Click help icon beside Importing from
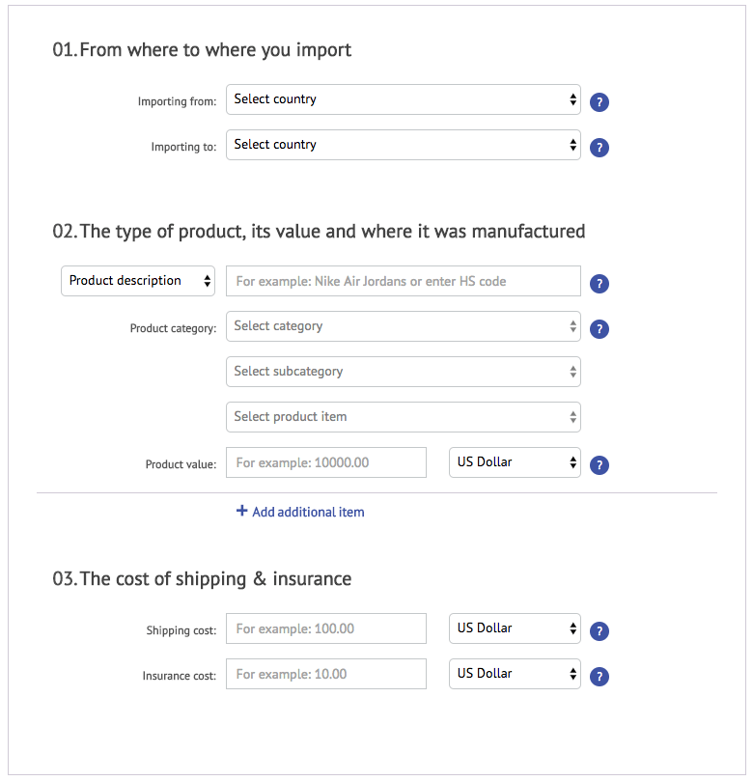 coord(599,102)
